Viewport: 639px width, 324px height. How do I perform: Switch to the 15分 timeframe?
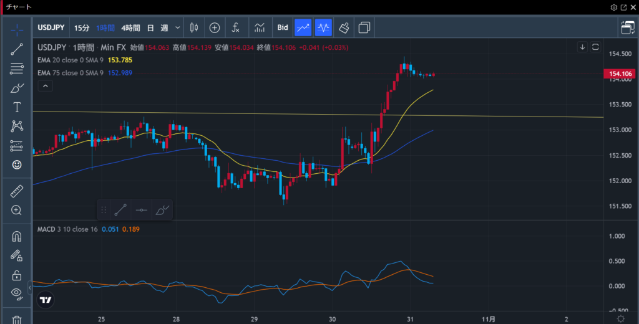pos(81,27)
